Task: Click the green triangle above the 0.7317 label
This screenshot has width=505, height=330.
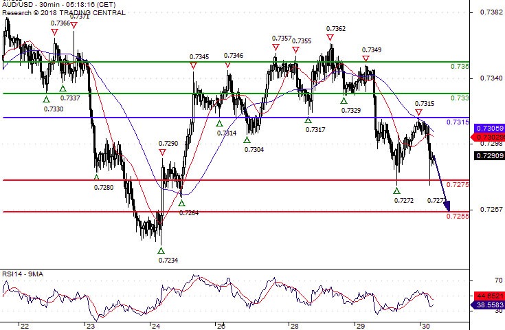Action: point(308,120)
